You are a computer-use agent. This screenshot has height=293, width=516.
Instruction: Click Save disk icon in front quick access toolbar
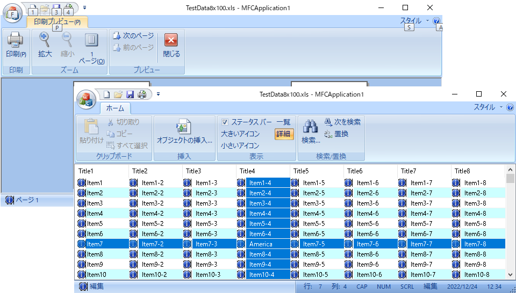[x=130, y=94]
